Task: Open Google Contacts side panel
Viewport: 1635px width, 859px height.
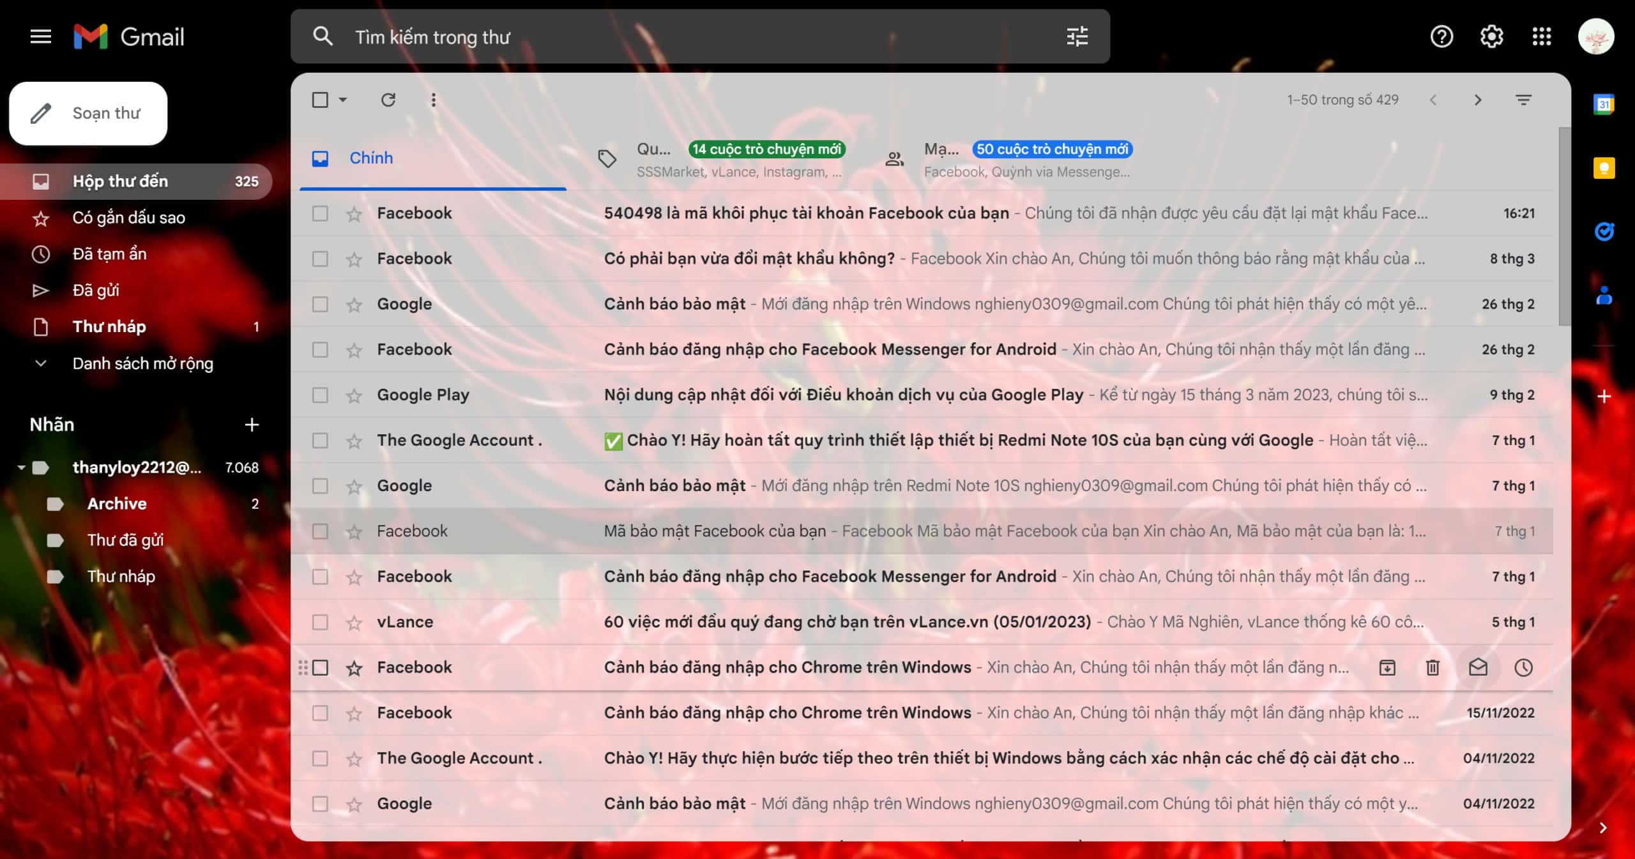Action: coord(1604,295)
